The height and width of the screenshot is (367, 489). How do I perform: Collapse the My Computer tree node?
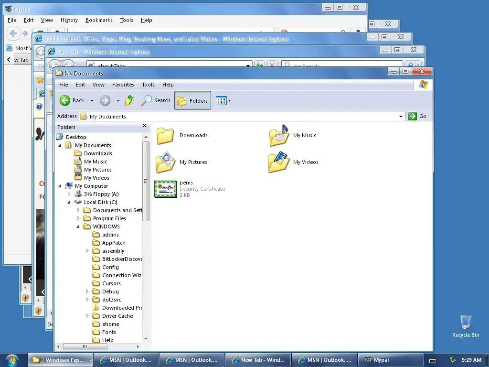(x=60, y=186)
